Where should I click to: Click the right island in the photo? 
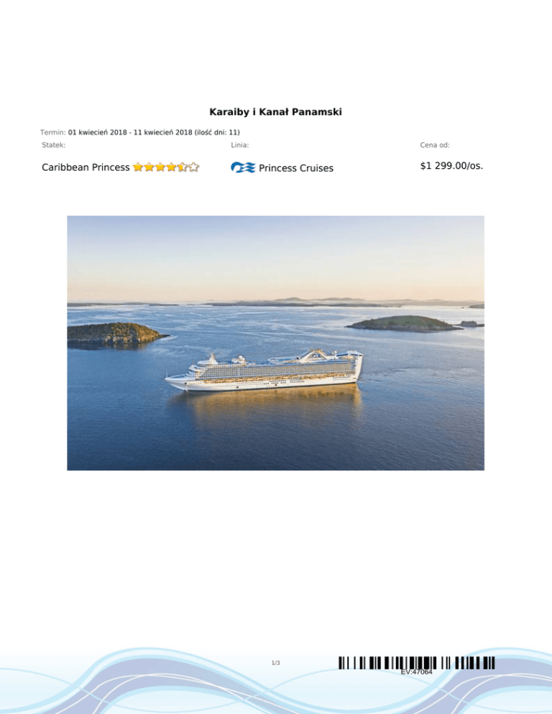(x=403, y=323)
